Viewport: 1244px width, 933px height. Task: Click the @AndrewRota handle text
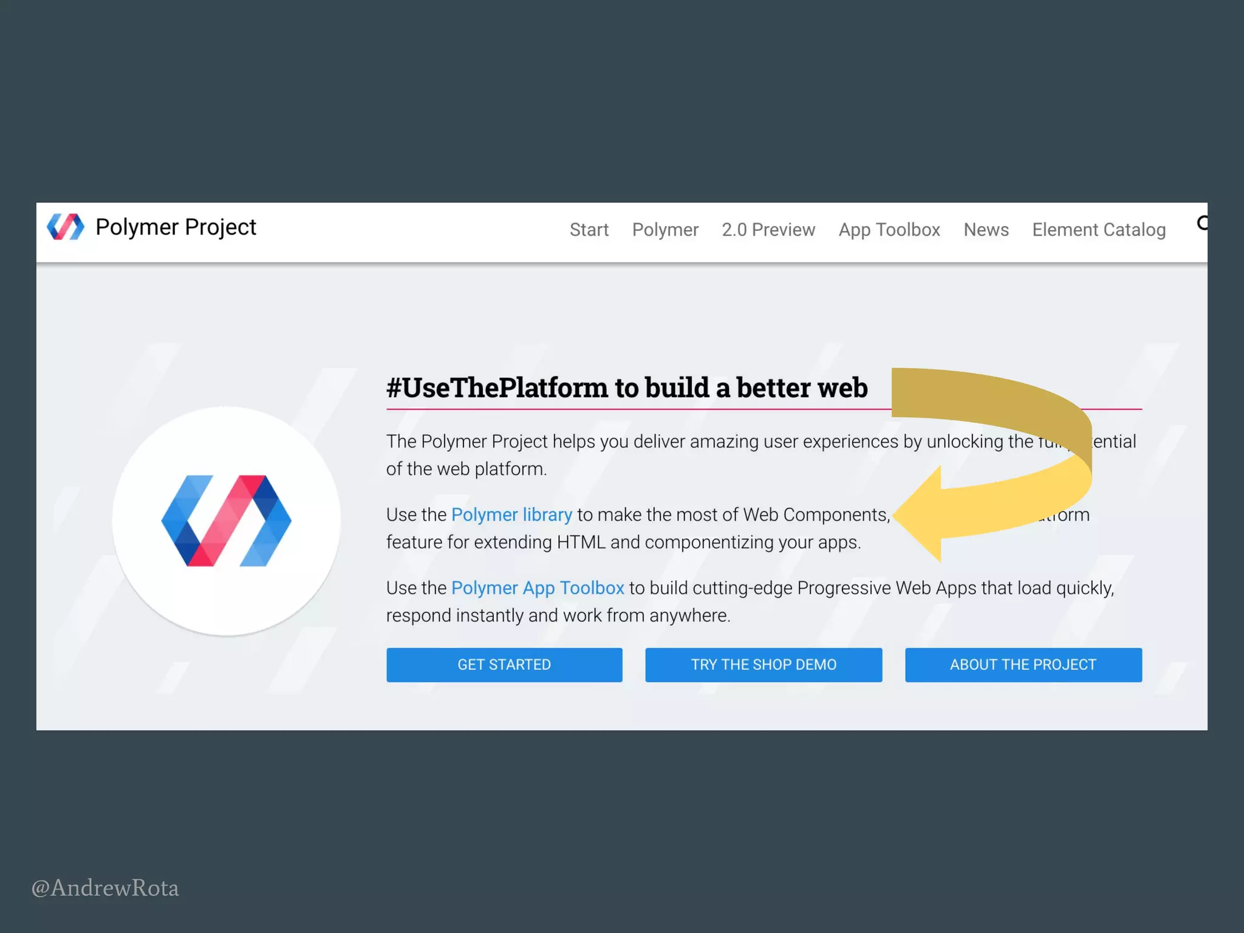[x=105, y=888]
